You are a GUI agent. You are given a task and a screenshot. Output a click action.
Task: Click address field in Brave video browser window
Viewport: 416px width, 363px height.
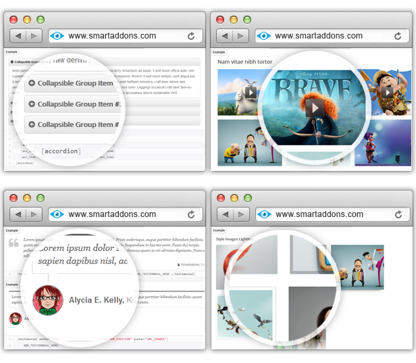point(332,36)
